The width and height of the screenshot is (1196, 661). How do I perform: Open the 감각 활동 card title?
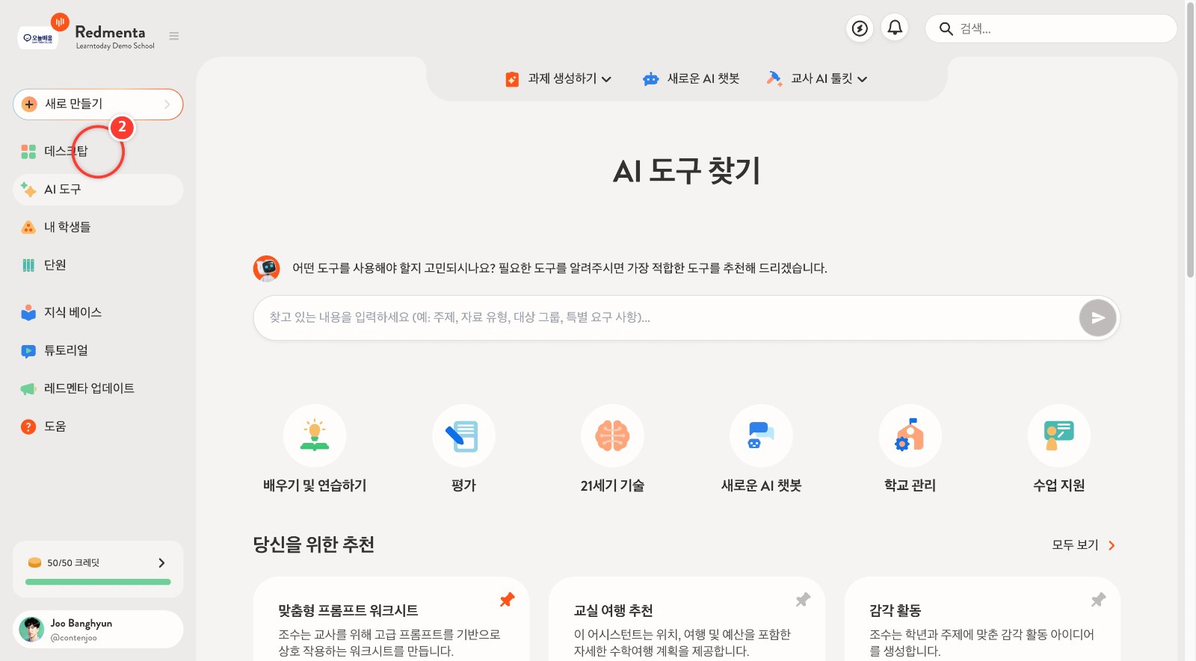pyautogui.click(x=896, y=611)
